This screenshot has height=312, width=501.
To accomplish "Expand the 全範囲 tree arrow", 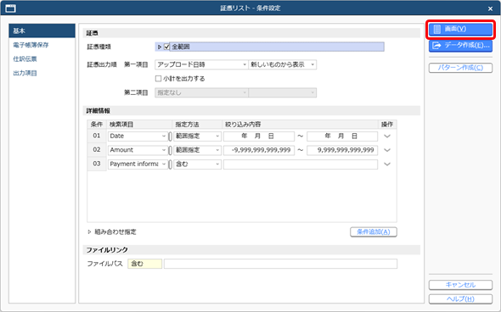I will point(160,47).
